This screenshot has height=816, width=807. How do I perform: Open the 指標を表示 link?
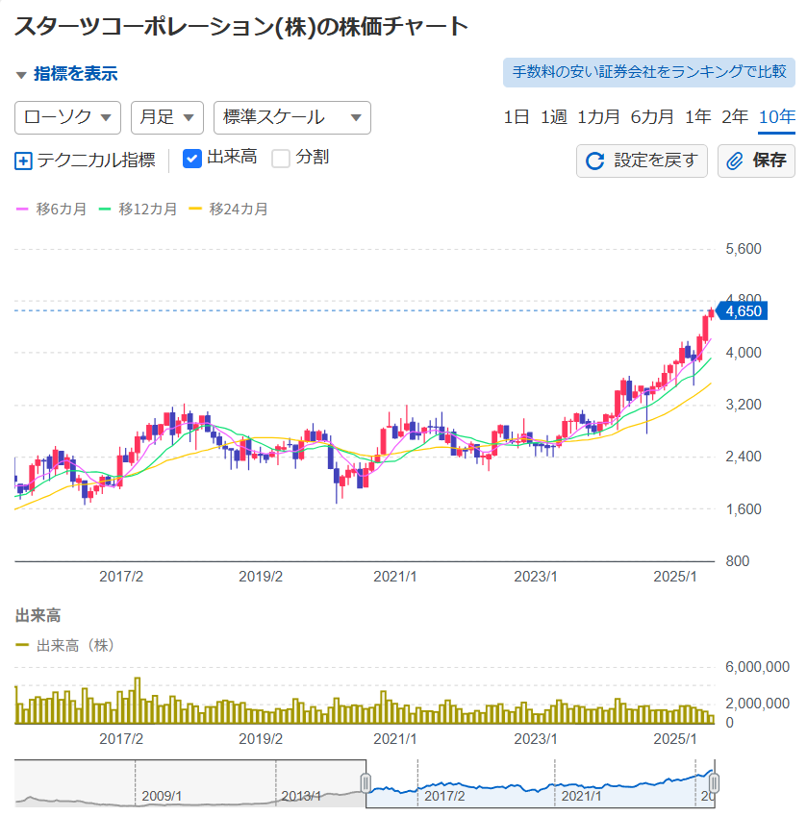76,74
